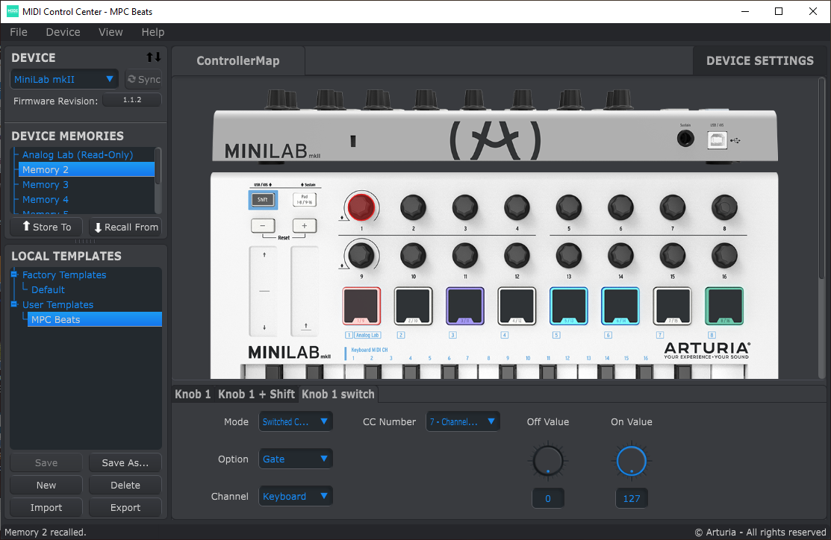This screenshot has width=831, height=540.
Task: Select Pad 2 on the controller
Action: point(414,306)
